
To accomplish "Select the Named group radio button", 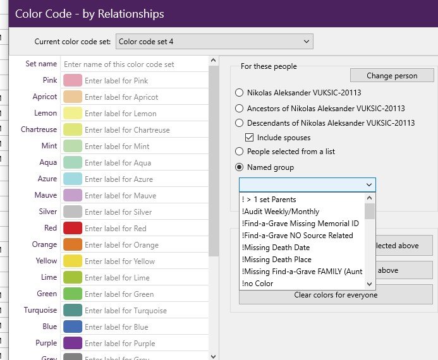I will coord(239,167).
